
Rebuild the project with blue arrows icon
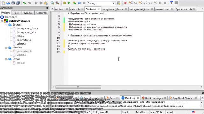[x=79, y=3]
